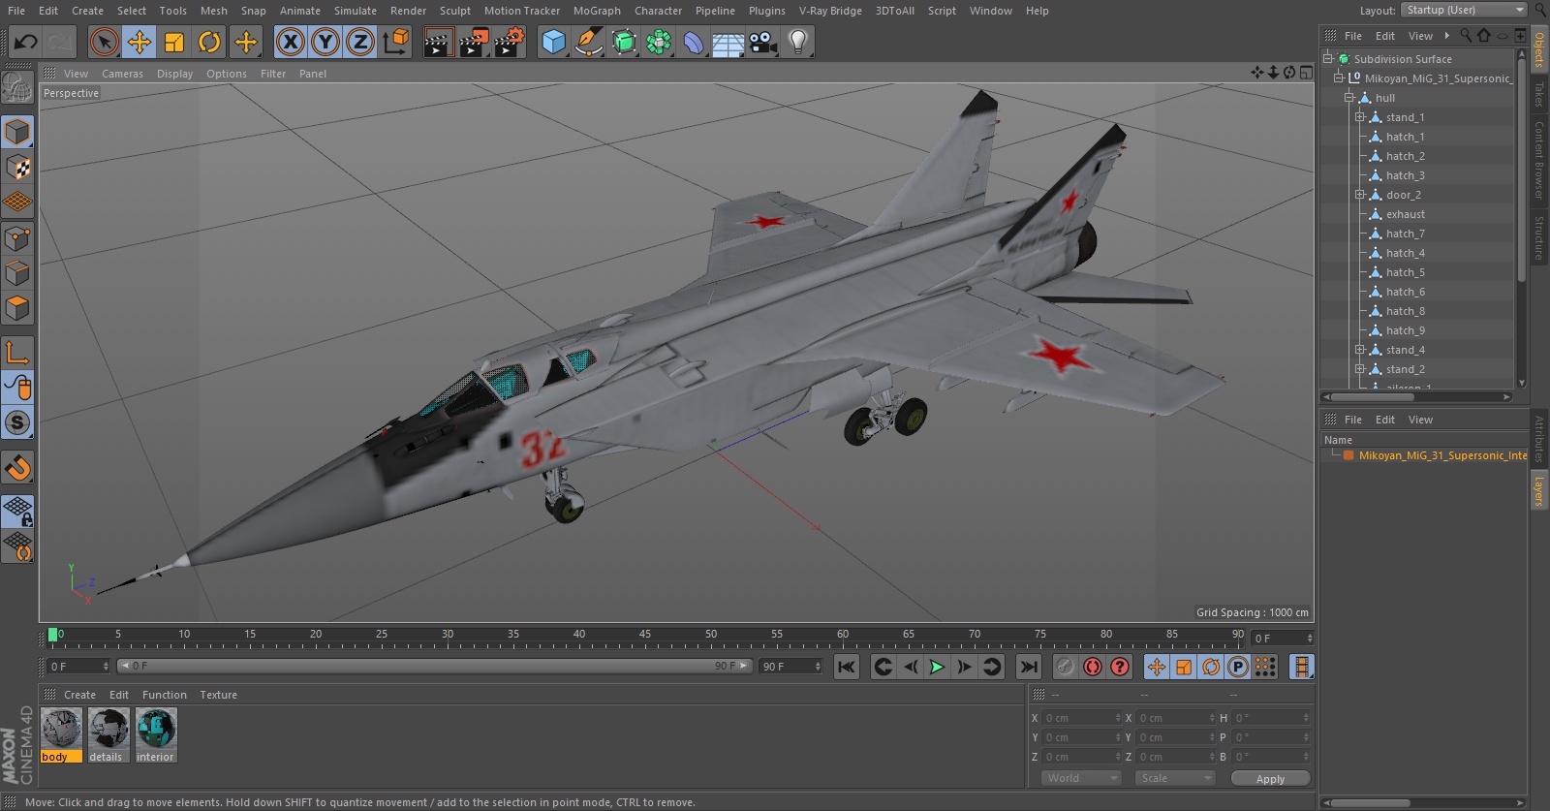Open the MoGraph menu
The image size is (1550, 811).
(597, 11)
